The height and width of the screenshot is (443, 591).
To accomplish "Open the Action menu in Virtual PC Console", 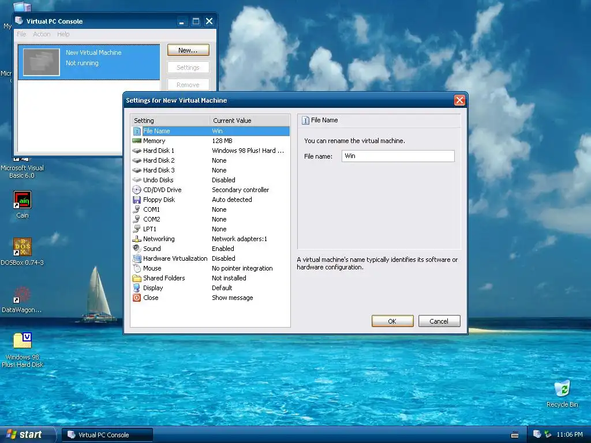I will point(42,34).
